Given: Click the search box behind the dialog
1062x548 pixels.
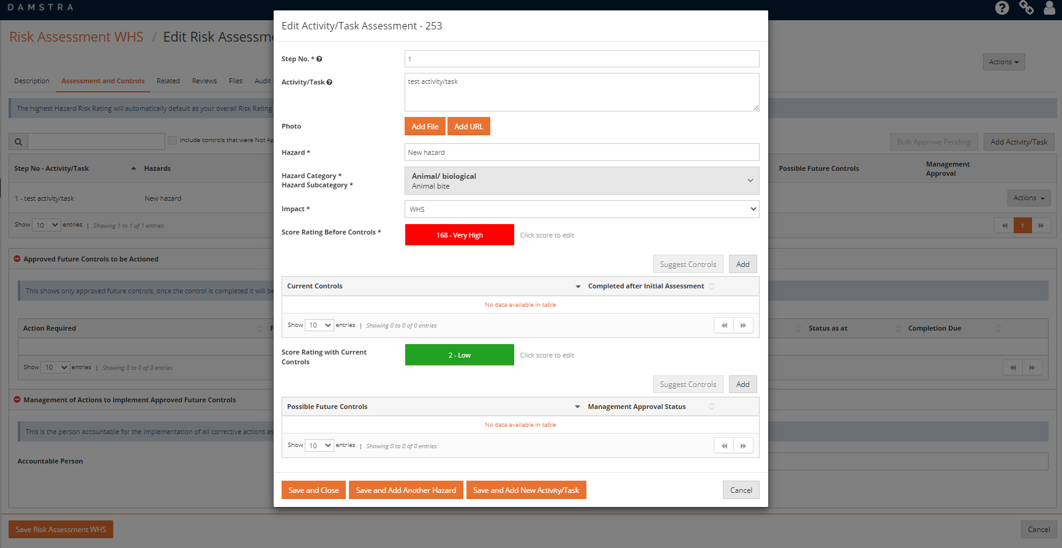Looking at the screenshot, I should click(x=96, y=142).
